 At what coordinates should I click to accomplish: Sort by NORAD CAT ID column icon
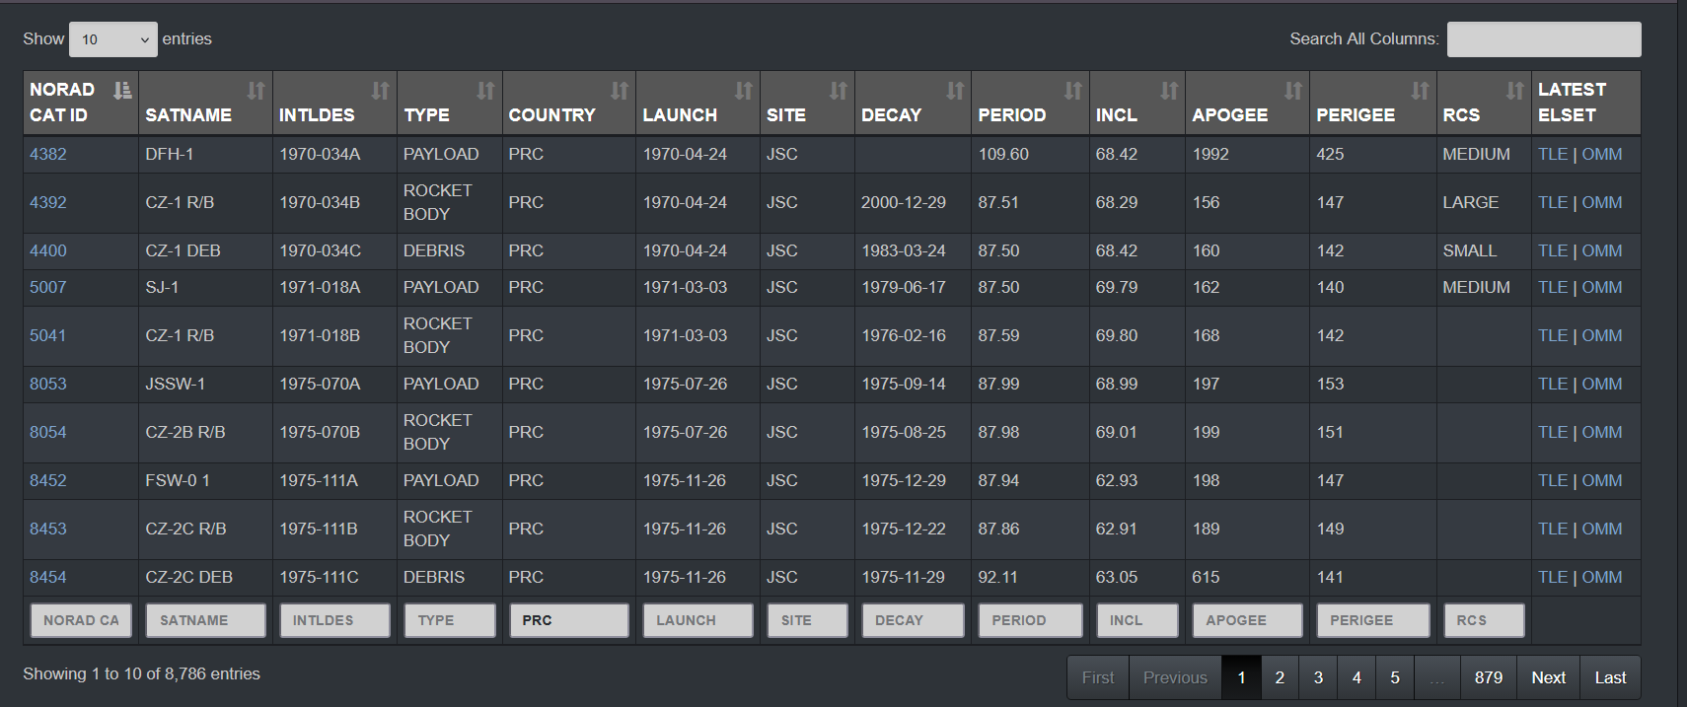tap(122, 91)
